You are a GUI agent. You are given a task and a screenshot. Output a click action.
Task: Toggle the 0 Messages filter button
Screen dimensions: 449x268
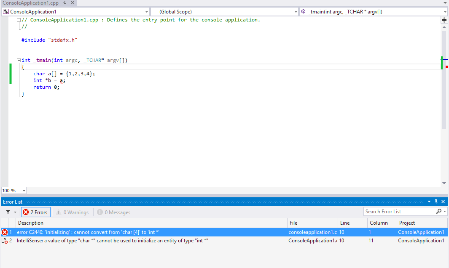point(114,212)
